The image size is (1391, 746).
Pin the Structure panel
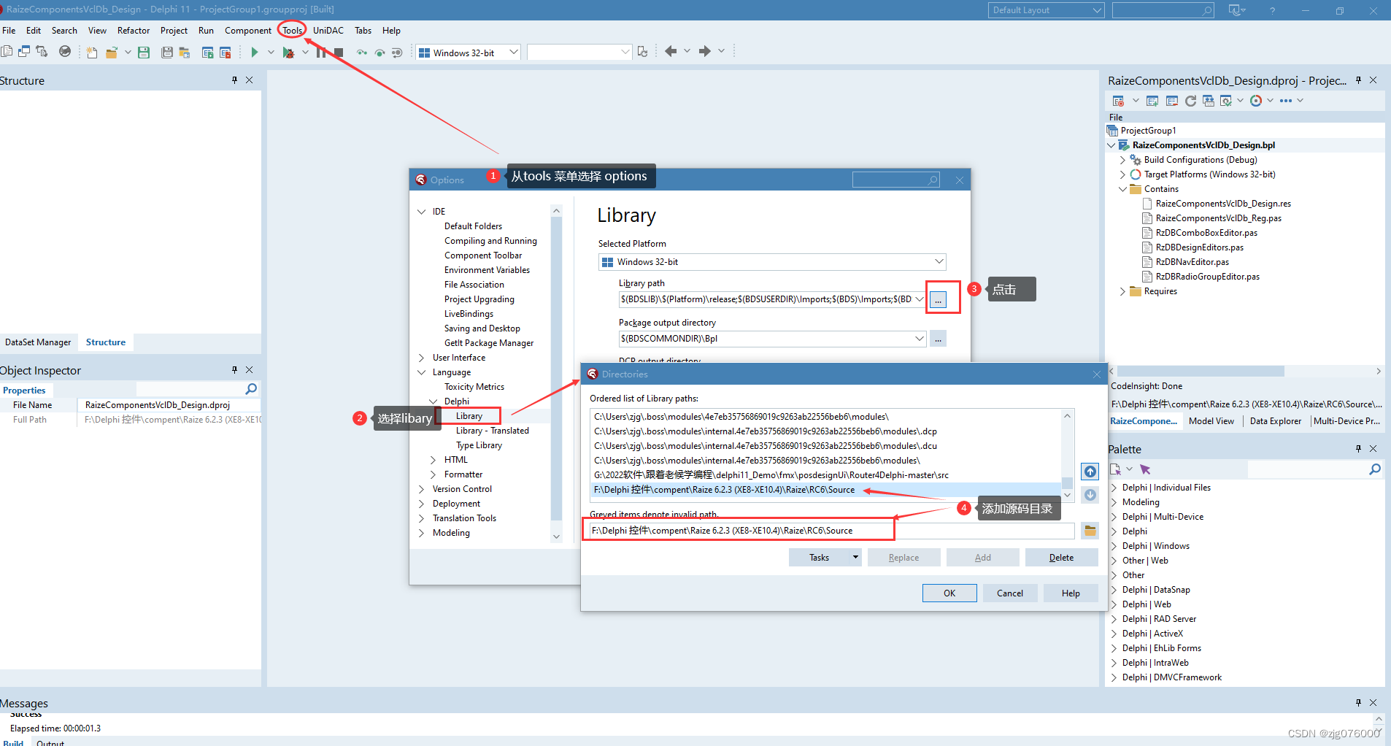(234, 80)
